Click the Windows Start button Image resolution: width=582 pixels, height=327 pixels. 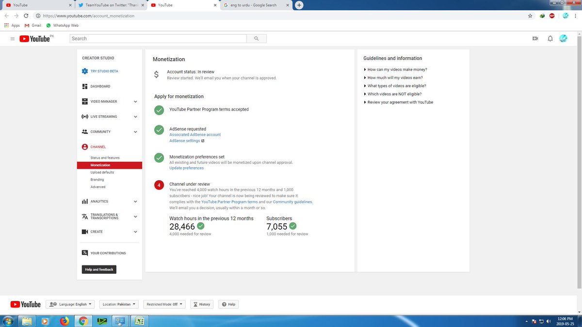pos(8,321)
